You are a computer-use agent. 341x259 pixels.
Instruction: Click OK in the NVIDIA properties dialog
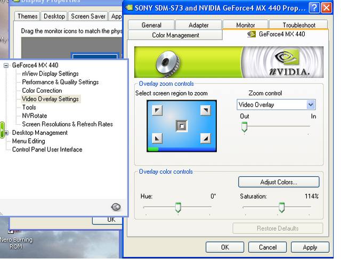click(225, 247)
